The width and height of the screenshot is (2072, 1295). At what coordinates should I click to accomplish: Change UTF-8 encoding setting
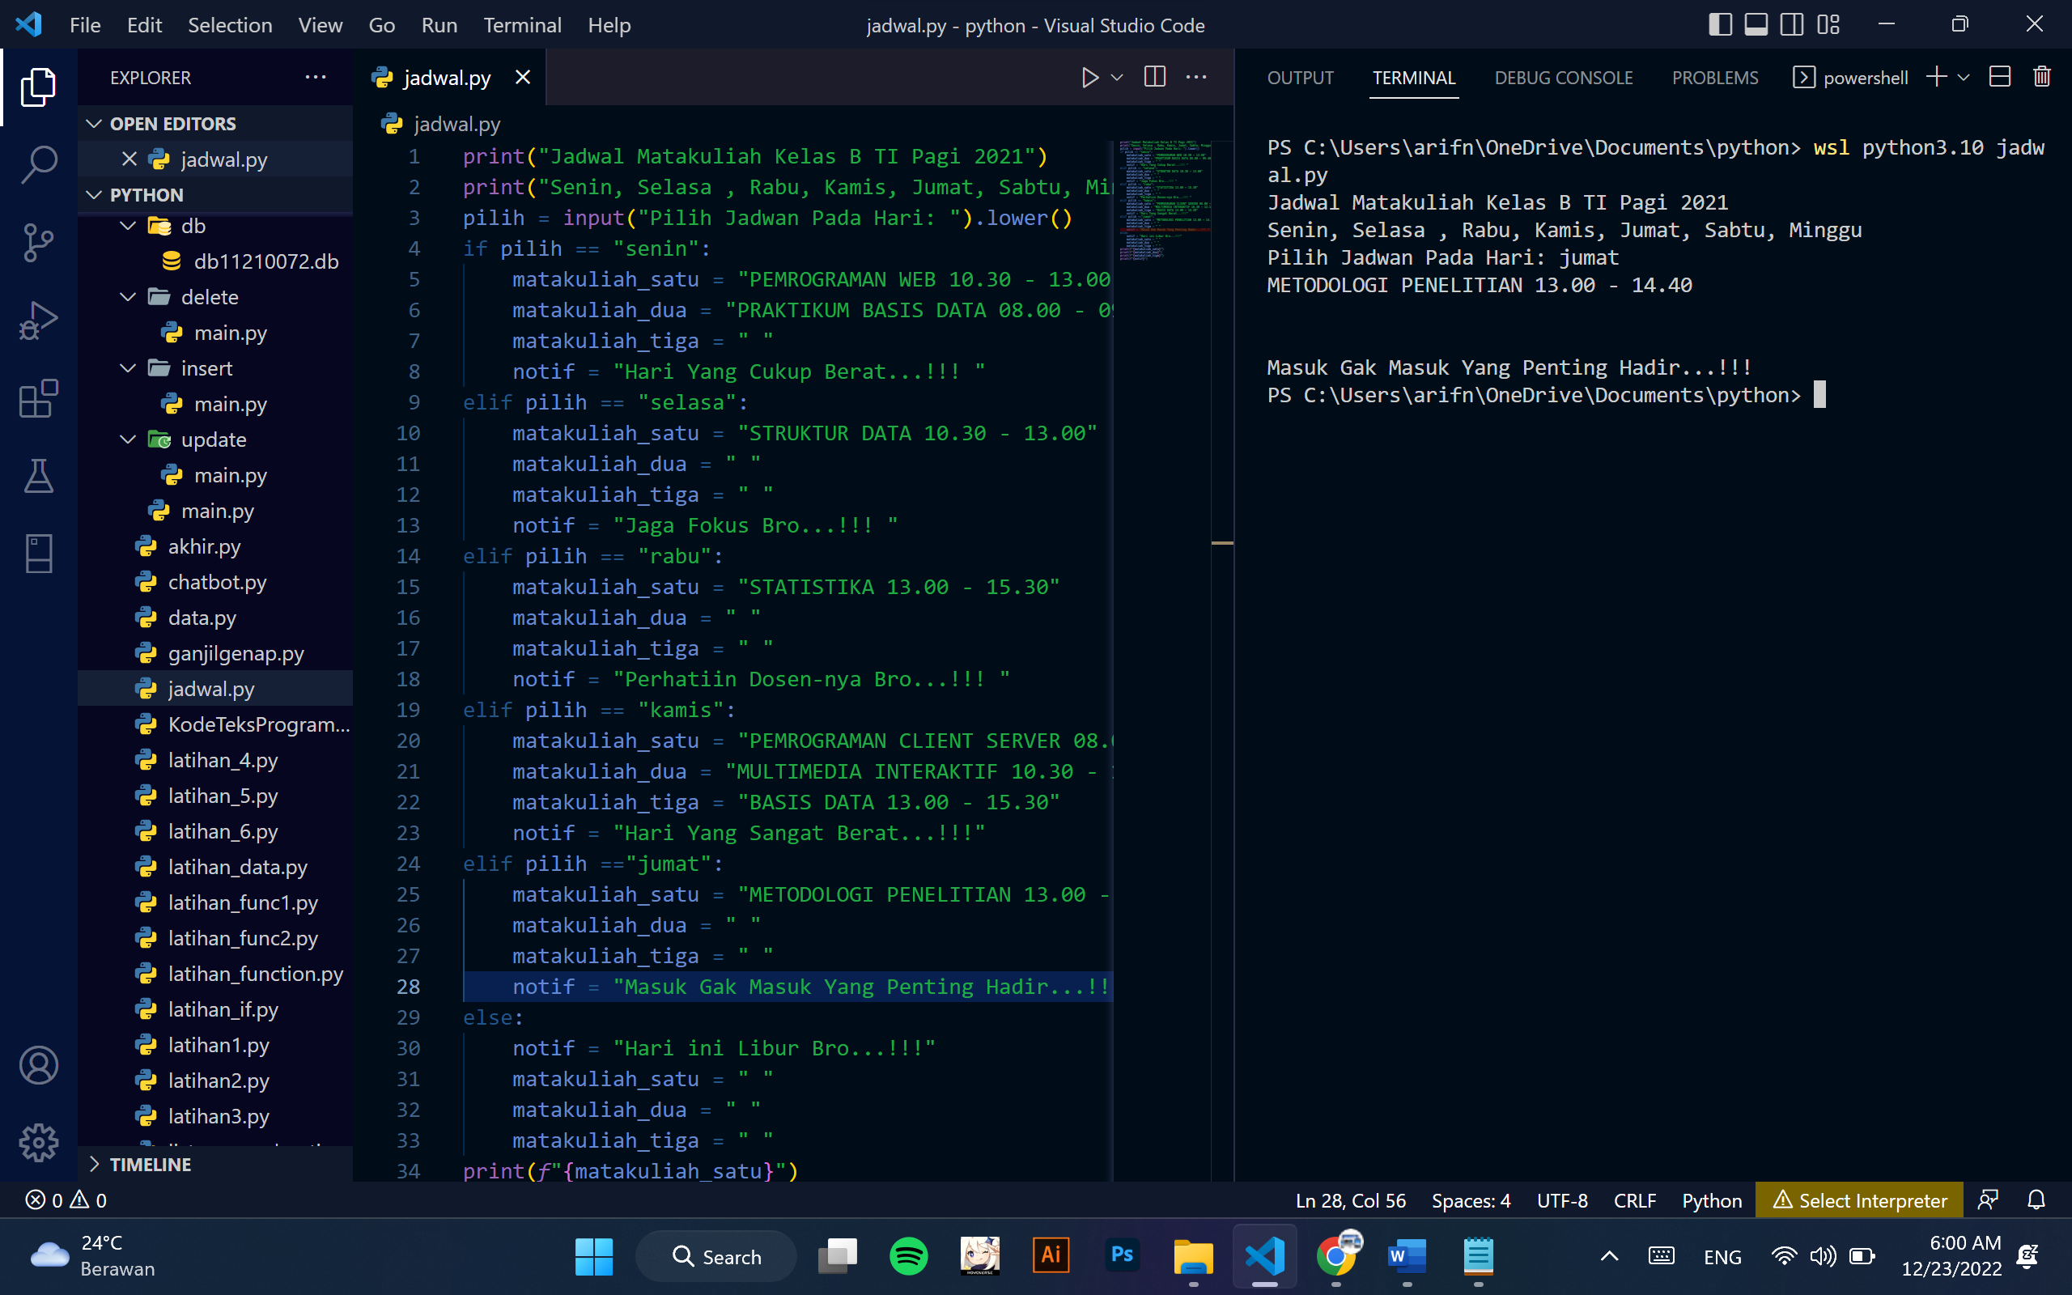point(1562,1200)
